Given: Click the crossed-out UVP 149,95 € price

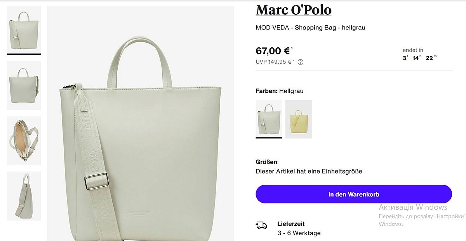Looking at the screenshot, I should pos(279,62).
